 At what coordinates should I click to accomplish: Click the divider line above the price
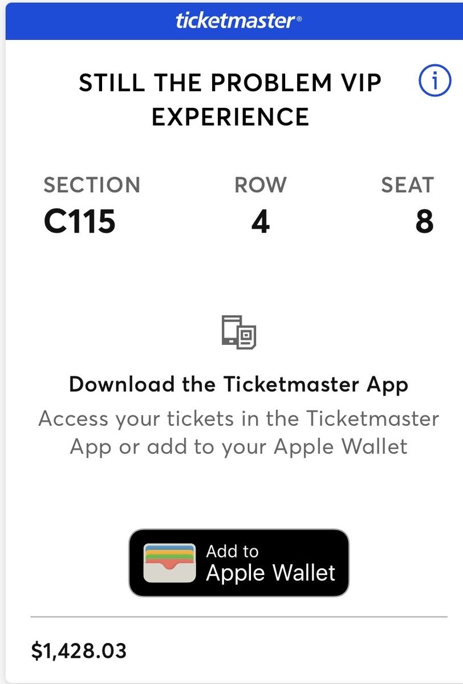pos(238,617)
